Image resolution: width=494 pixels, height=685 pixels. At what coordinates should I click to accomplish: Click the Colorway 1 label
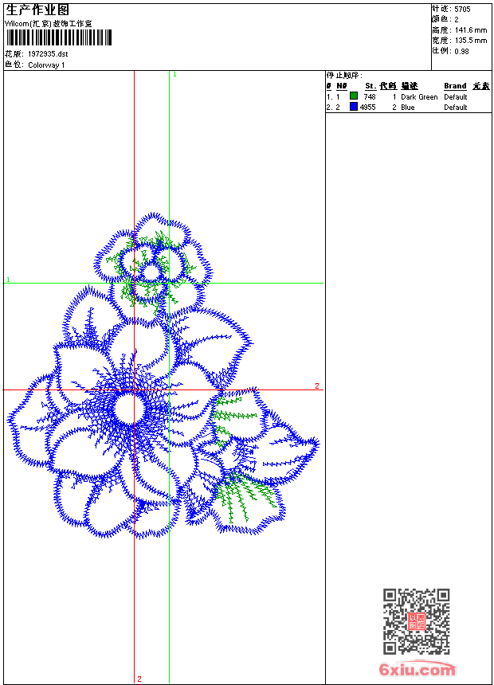tap(47, 65)
